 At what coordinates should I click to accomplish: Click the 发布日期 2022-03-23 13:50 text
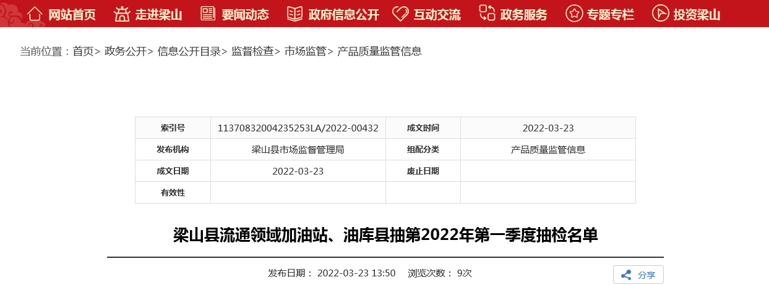[332, 273]
